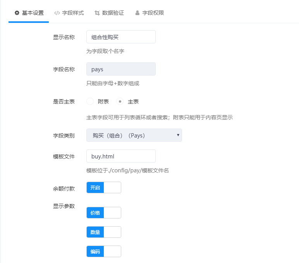Click the 主表 radio label text
Screen dimensions: 299x263
click(x=133, y=101)
